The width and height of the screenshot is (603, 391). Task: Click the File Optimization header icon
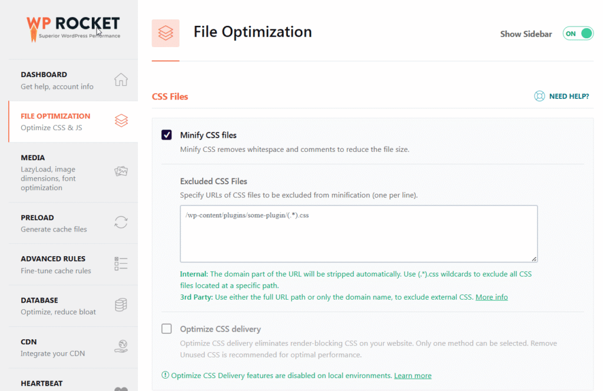point(165,33)
